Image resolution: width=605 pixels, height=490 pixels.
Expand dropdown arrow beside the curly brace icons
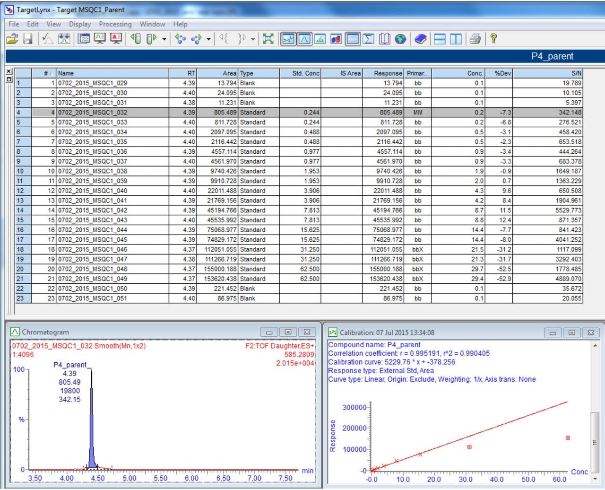(253, 39)
